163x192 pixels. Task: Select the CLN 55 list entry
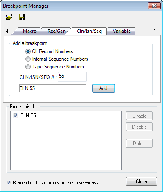(x=28, y=116)
